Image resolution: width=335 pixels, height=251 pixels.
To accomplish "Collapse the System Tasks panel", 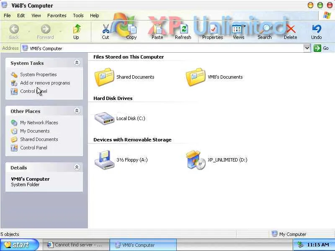I will 77,63.
